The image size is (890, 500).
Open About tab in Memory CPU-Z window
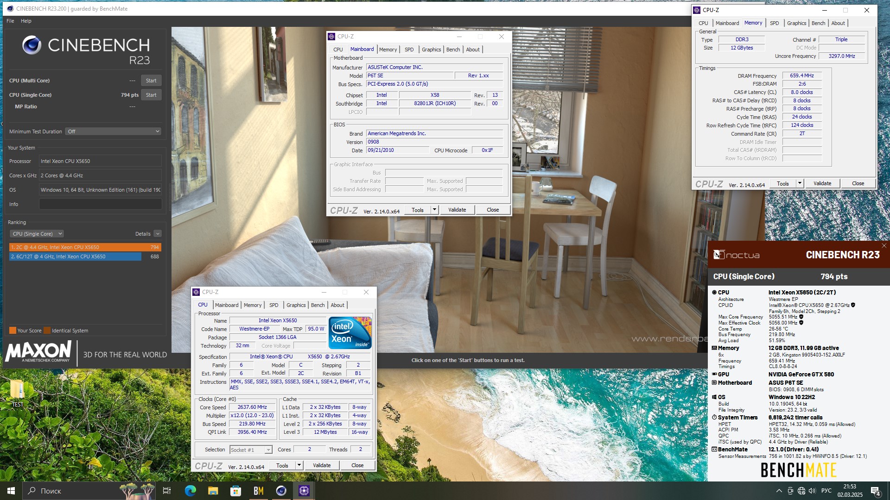pyautogui.click(x=838, y=23)
